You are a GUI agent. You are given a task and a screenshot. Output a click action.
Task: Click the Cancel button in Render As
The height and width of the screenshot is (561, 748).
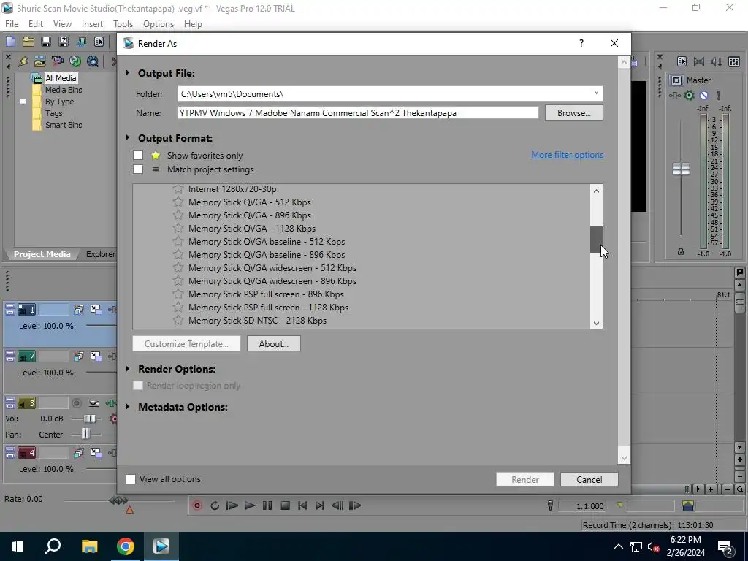(589, 479)
